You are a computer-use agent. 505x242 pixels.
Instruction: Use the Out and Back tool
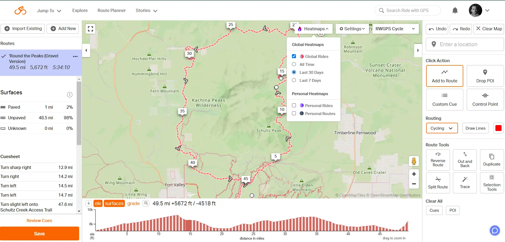point(465,160)
